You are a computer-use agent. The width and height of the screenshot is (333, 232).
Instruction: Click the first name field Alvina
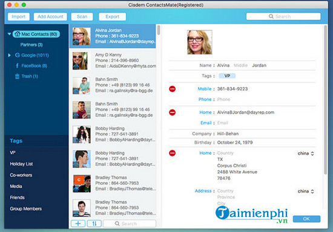[223, 65]
